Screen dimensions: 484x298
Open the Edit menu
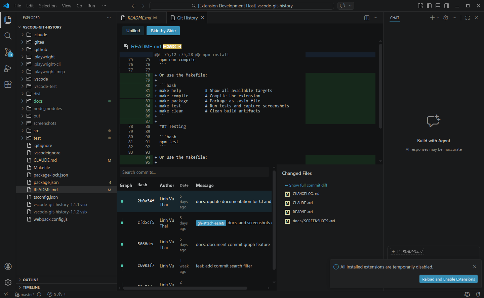(30, 6)
